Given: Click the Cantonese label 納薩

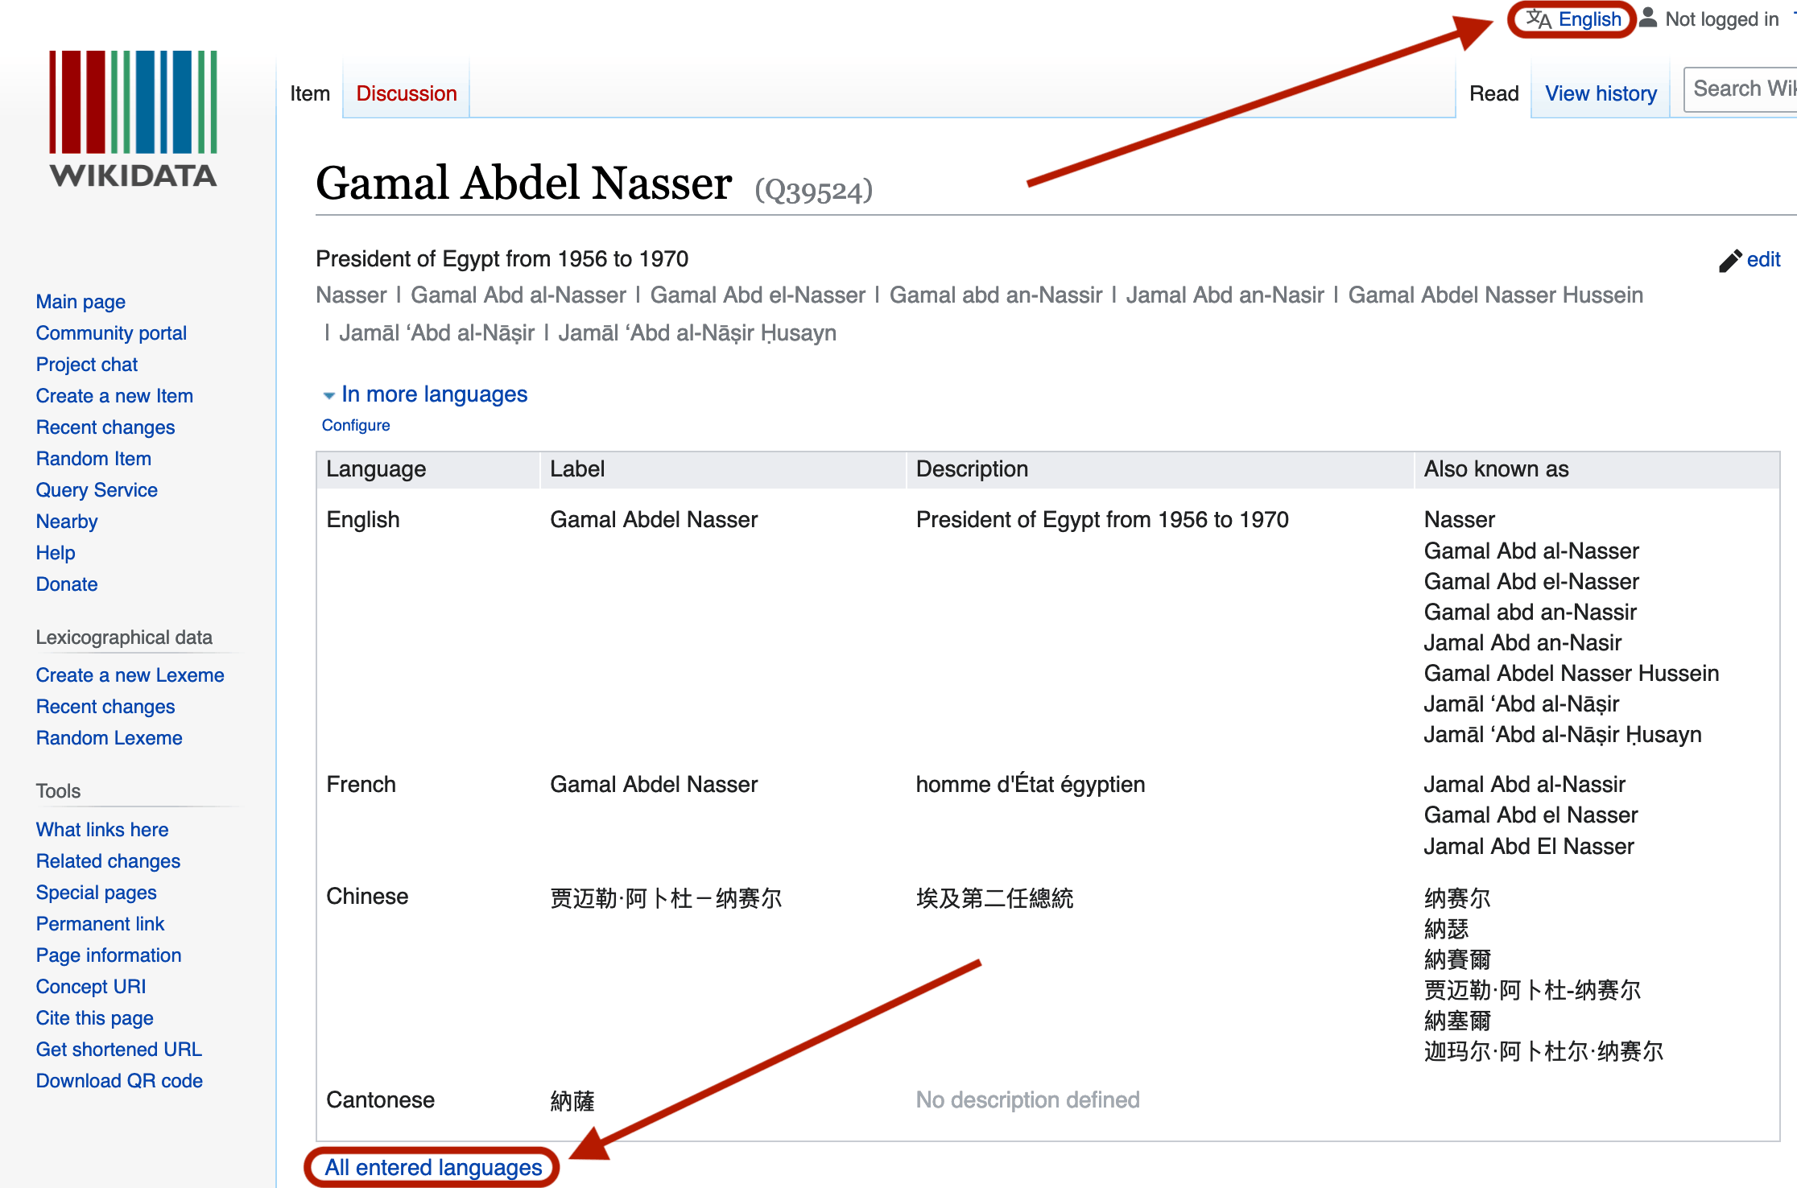Looking at the screenshot, I should tap(572, 1101).
